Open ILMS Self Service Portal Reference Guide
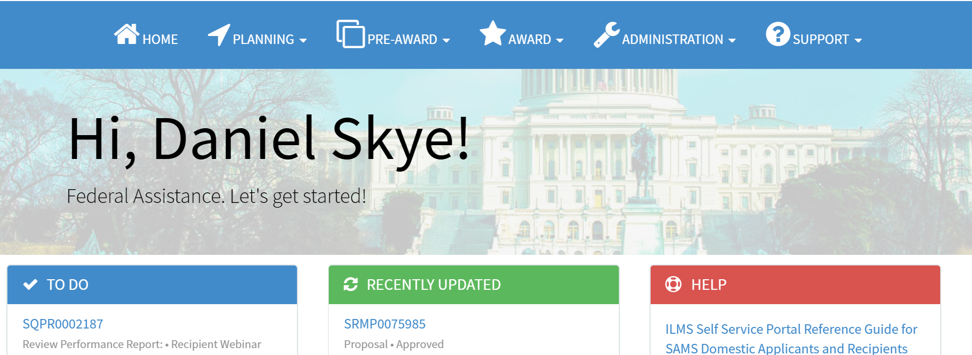 click(x=791, y=339)
